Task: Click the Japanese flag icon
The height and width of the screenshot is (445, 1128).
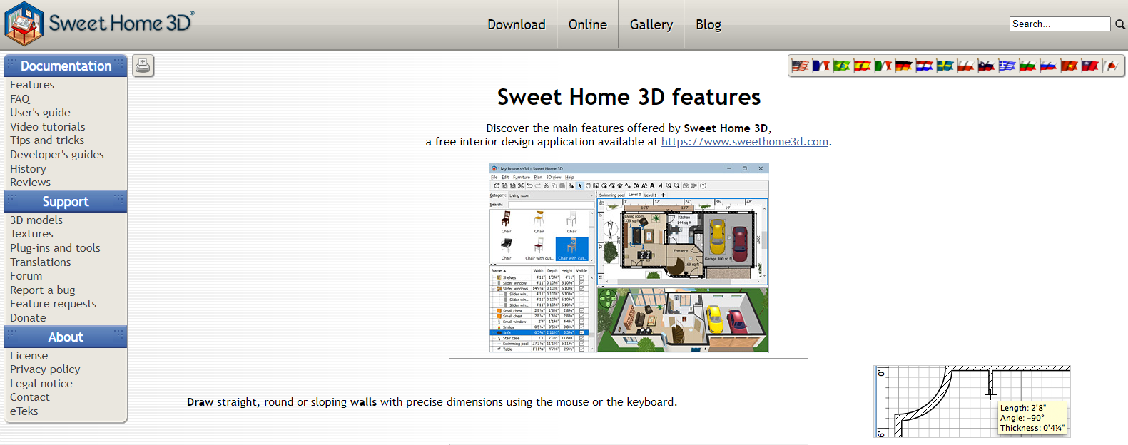Action: click(1110, 66)
